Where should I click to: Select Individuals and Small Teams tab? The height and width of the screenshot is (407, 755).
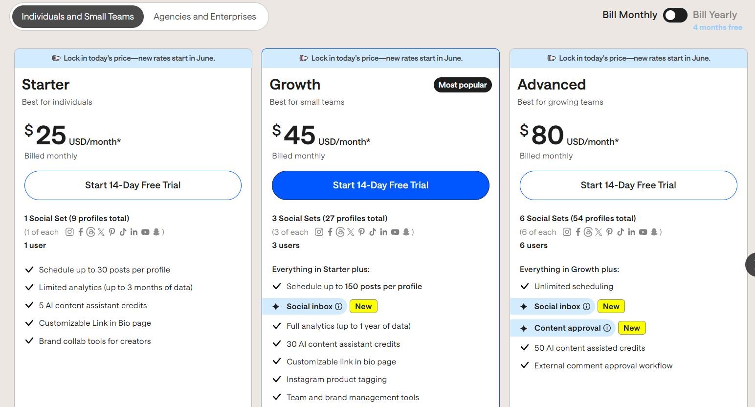pyautogui.click(x=78, y=17)
